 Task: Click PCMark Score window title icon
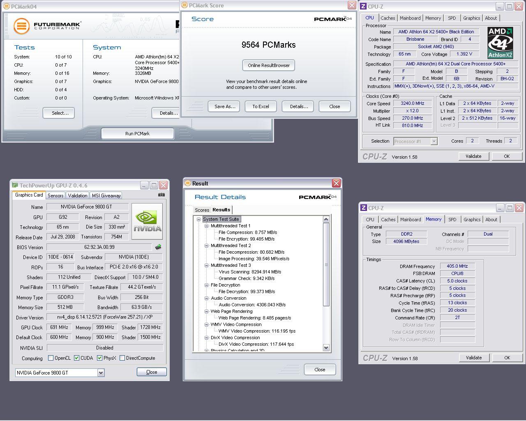[185, 5]
